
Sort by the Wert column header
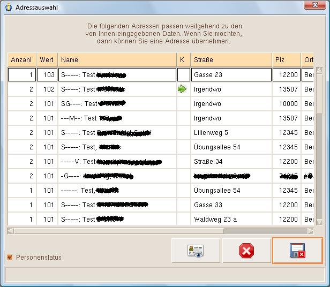[47, 60]
